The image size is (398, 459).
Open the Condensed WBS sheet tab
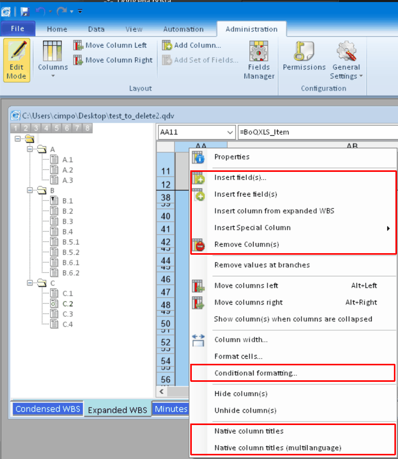[47, 409]
